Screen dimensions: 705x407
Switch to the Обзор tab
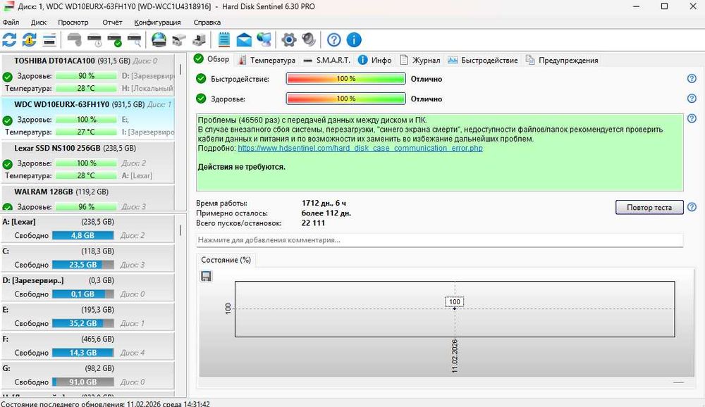211,59
